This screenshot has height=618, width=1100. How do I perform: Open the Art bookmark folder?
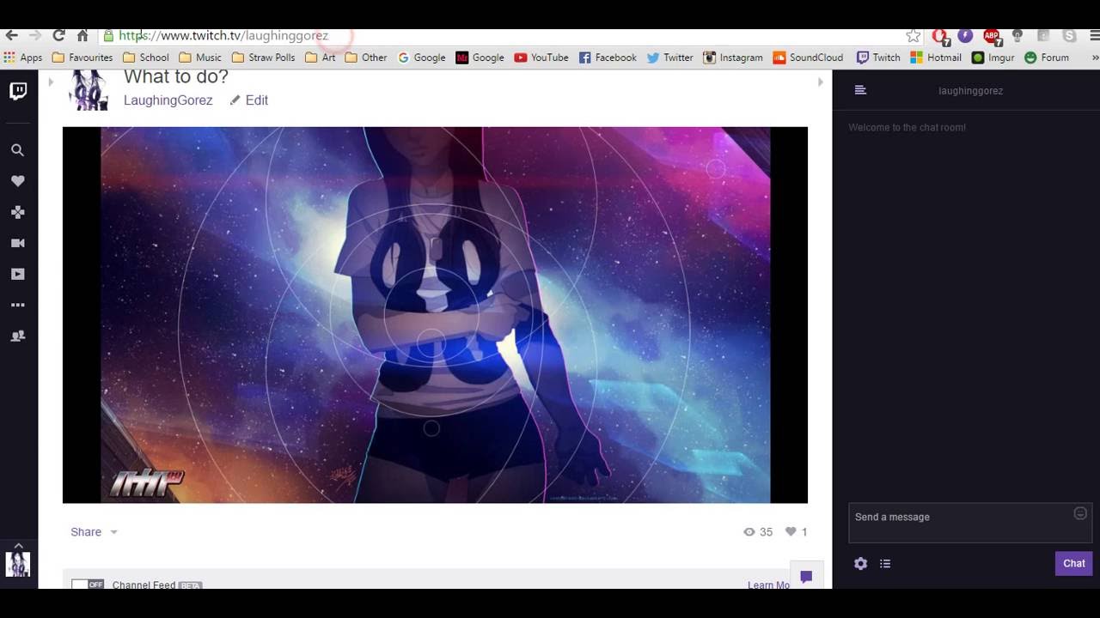tap(320, 58)
